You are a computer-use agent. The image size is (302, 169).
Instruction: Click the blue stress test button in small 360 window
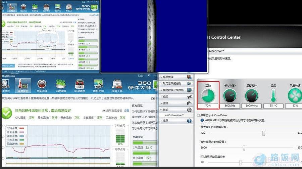tap(8, 66)
